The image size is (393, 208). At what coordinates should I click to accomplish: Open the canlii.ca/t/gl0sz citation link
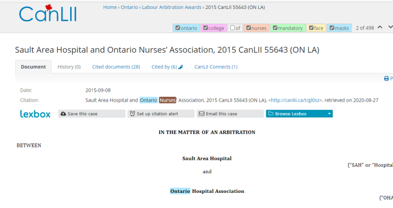(x=295, y=101)
